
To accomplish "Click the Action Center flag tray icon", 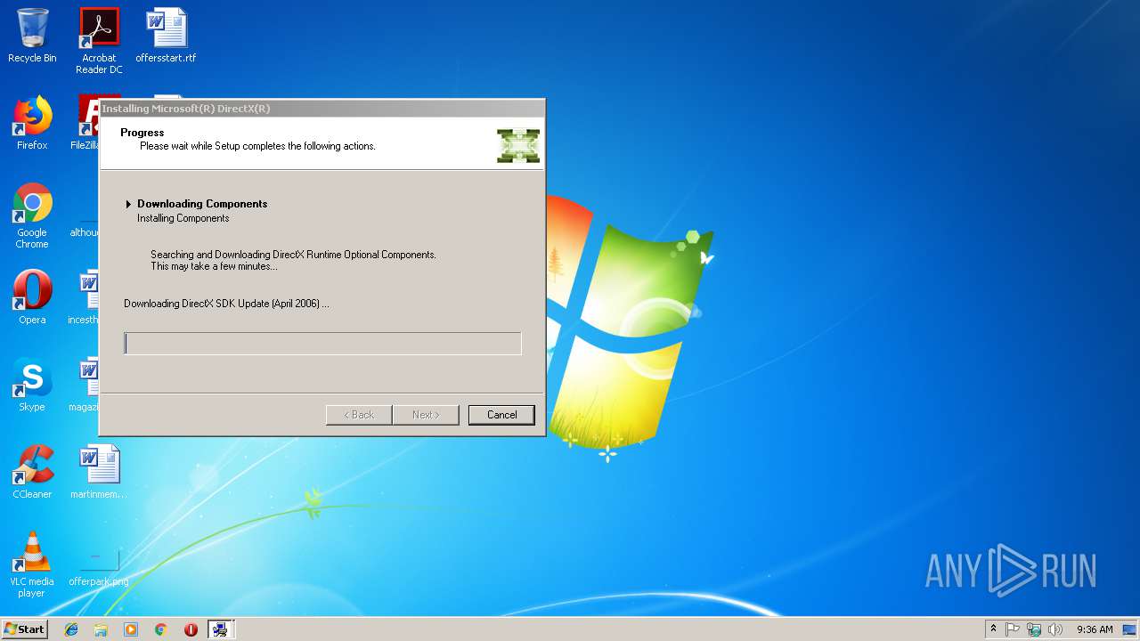I will pos(1013,629).
